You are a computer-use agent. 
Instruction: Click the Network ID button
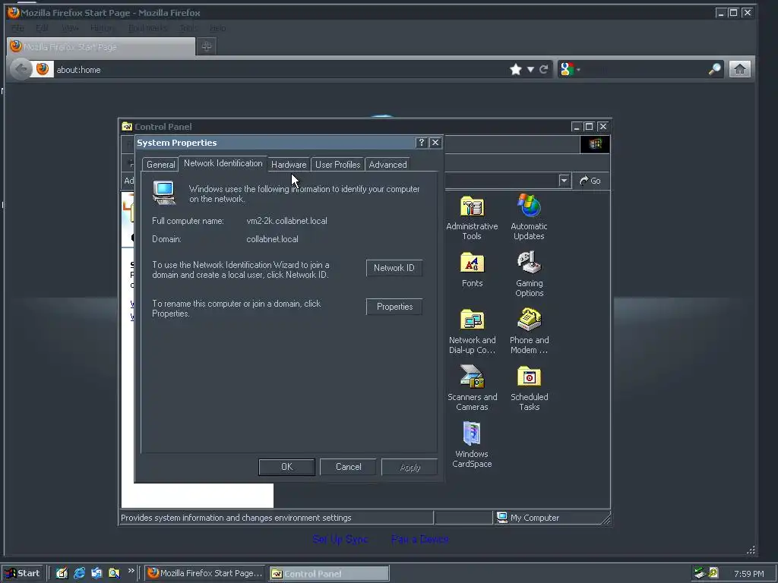(x=394, y=268)
